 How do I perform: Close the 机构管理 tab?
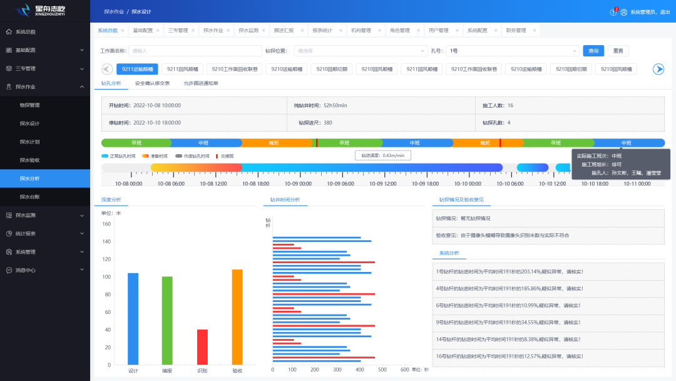click(379, 30)
